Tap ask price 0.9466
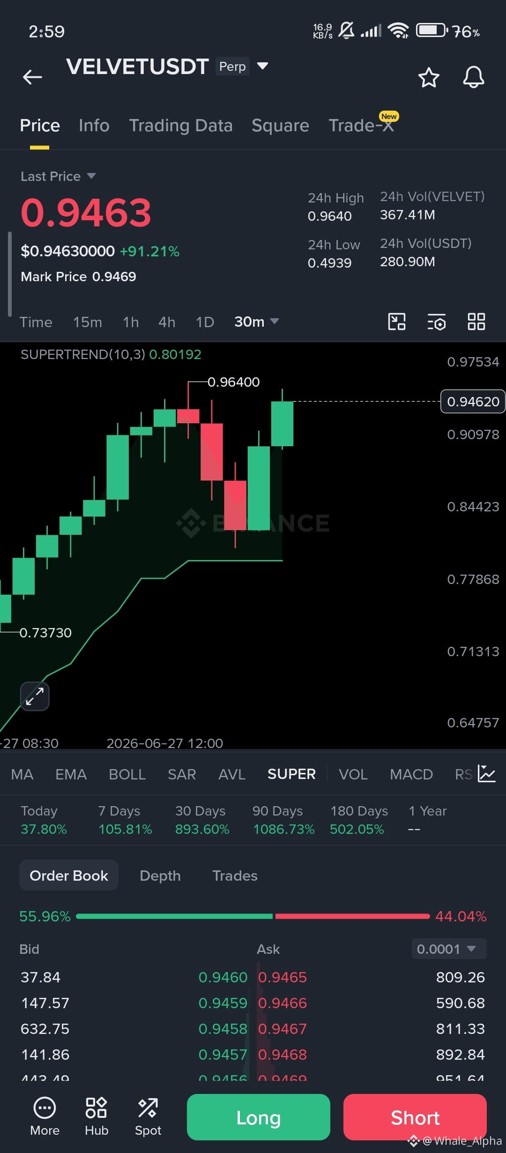506x1153 pixels. [283, 1003]
